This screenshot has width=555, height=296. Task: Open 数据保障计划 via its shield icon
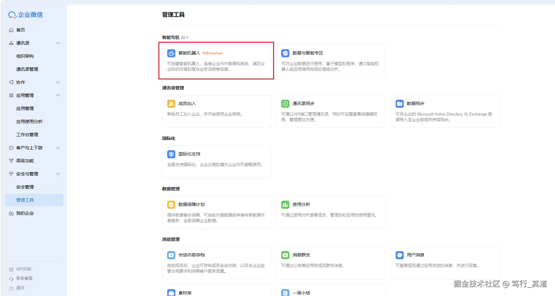tap(171, 204)
